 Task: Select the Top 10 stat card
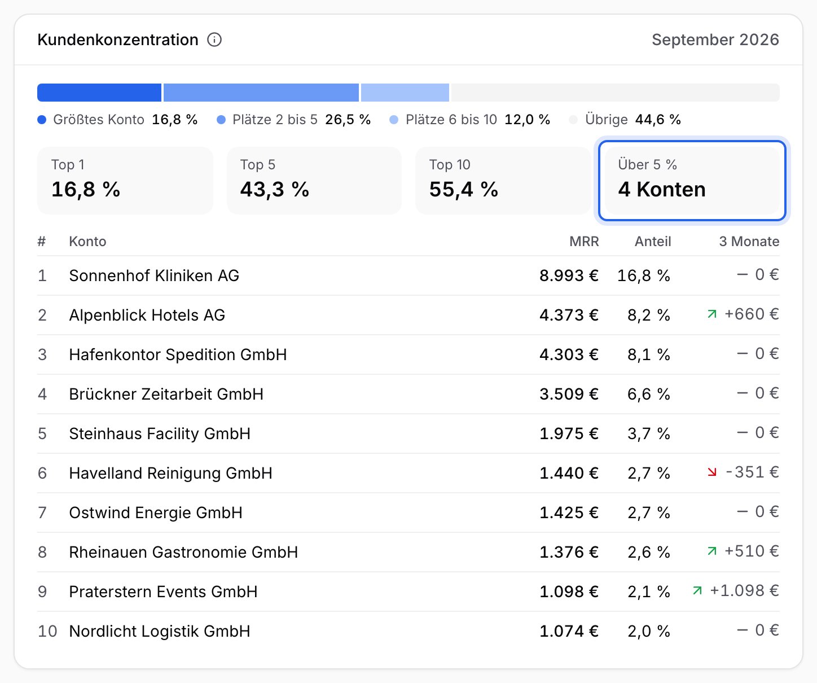[x=503, y=181]
